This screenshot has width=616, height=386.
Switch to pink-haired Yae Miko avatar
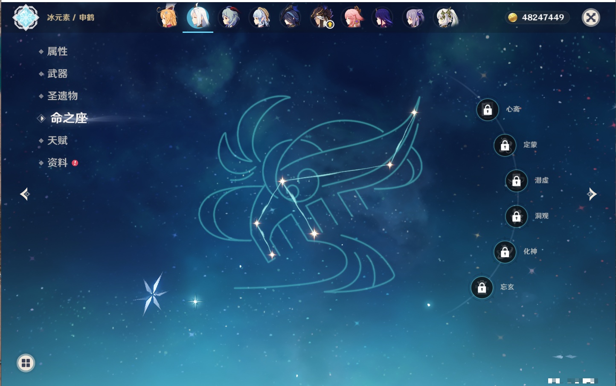click(x=353, y=18)
